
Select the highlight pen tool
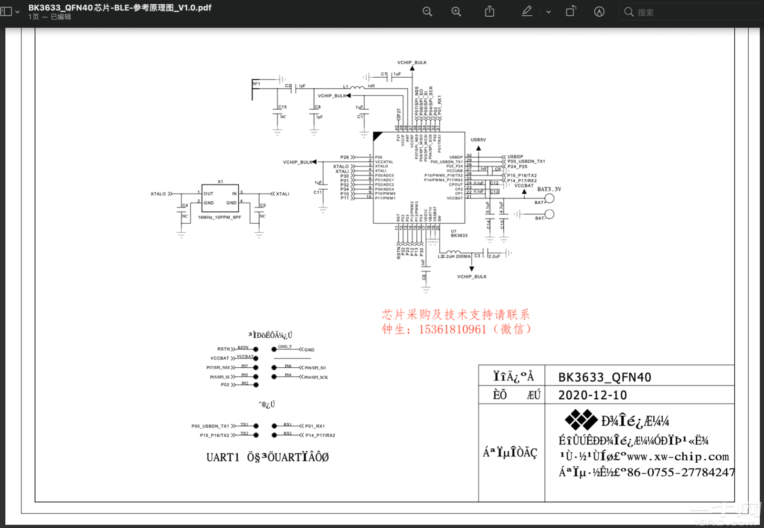[x=527, y=12]
